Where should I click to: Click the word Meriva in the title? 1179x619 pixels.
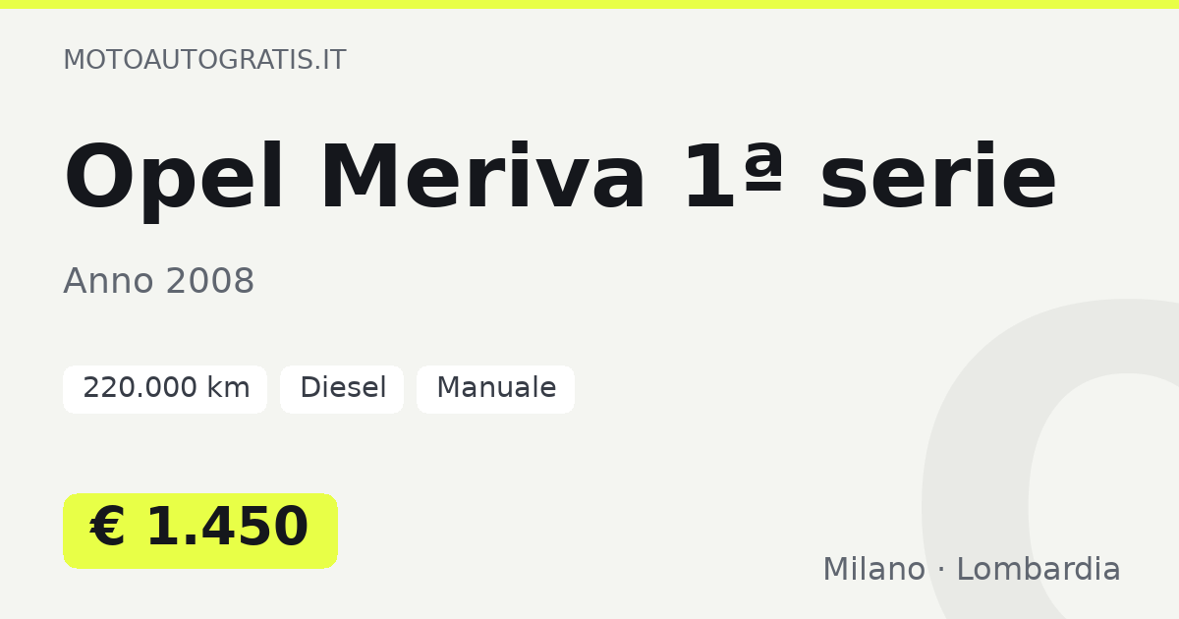(x=483, y=179)
